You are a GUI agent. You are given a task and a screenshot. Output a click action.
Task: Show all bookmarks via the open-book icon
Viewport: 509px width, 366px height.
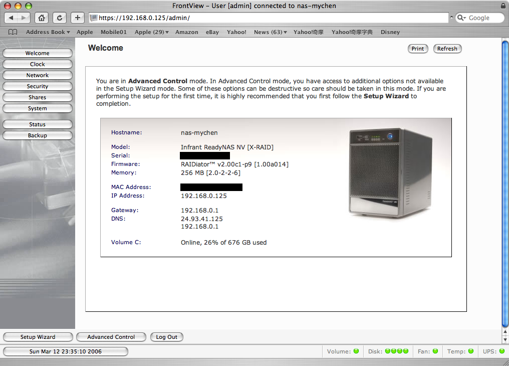[13, 32]
